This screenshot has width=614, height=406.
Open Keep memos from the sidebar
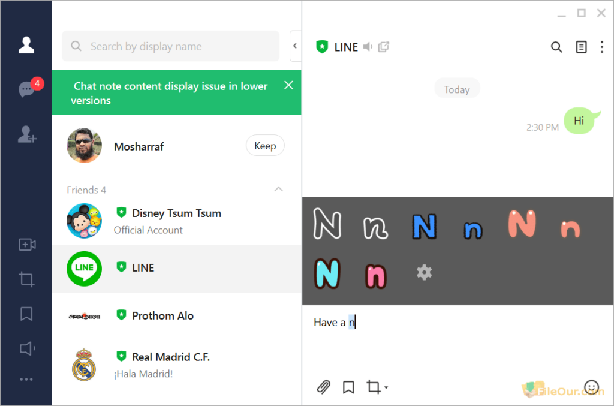[26, 314]
